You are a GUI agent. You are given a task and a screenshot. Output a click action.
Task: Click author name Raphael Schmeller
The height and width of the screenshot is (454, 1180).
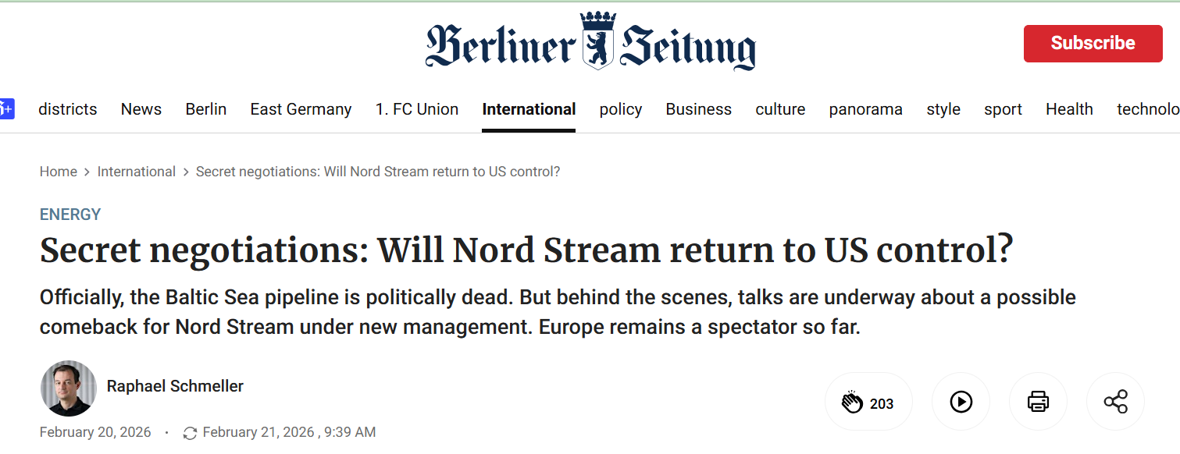coord(175,386)
